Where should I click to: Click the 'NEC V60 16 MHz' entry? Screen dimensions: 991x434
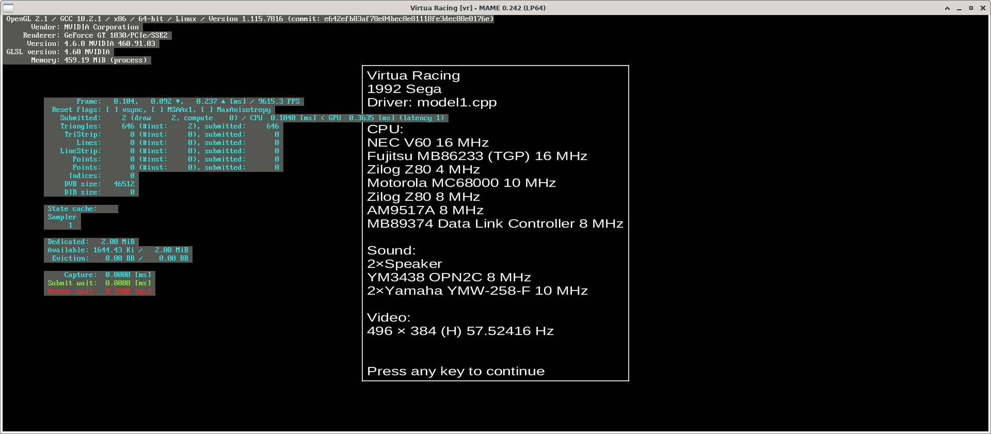(x=428, y=142)
